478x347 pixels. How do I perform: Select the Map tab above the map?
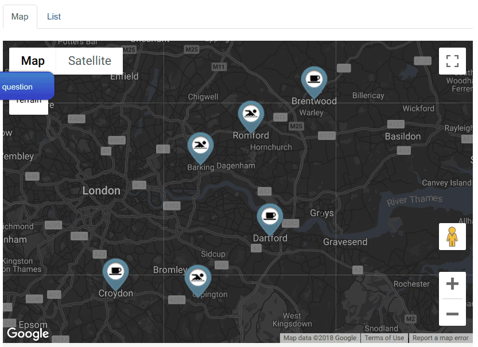click(20, 17)
